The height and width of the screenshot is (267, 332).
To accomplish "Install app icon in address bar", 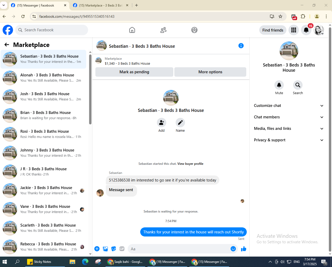I will click(272, 16).
